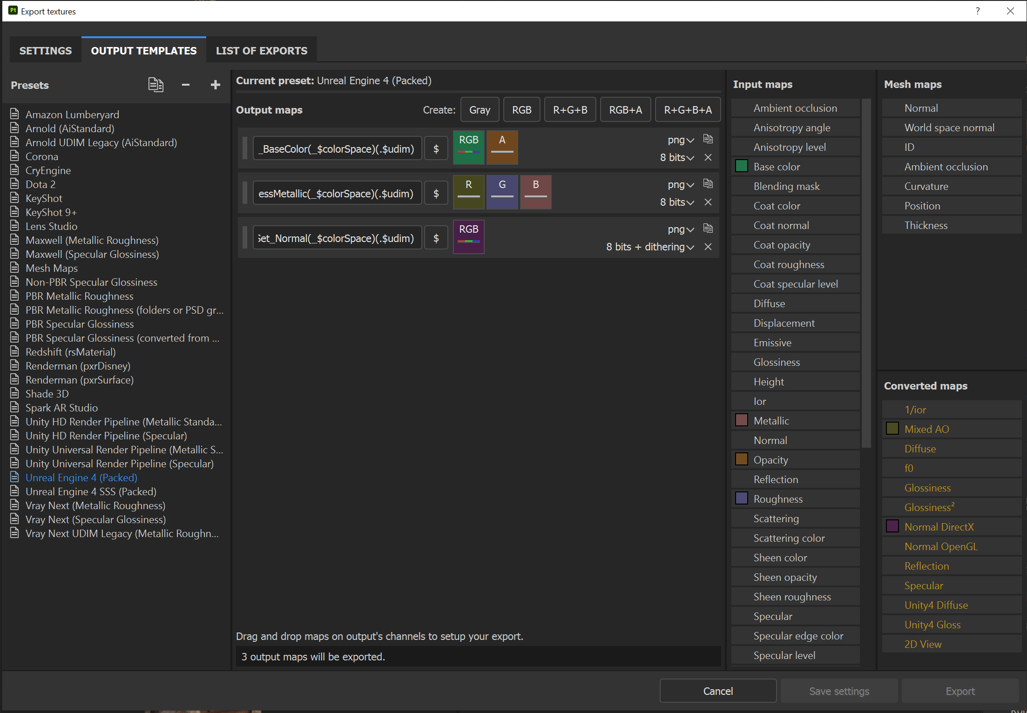Click the green RGB channel of BaseColor

click(x=468, y=148)
